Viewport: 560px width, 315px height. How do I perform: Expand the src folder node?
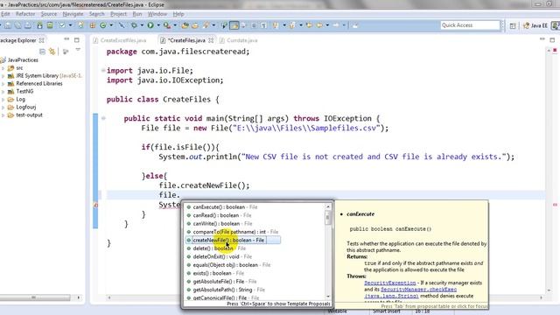coord(3,68)
